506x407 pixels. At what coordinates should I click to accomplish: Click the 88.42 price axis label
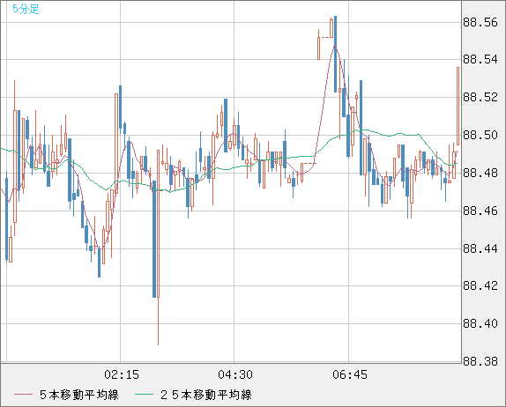[480, 285]
